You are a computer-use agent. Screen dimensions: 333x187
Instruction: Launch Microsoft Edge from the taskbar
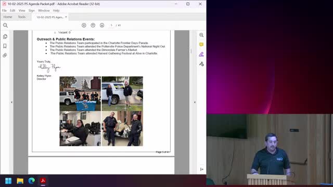point(32,181)
